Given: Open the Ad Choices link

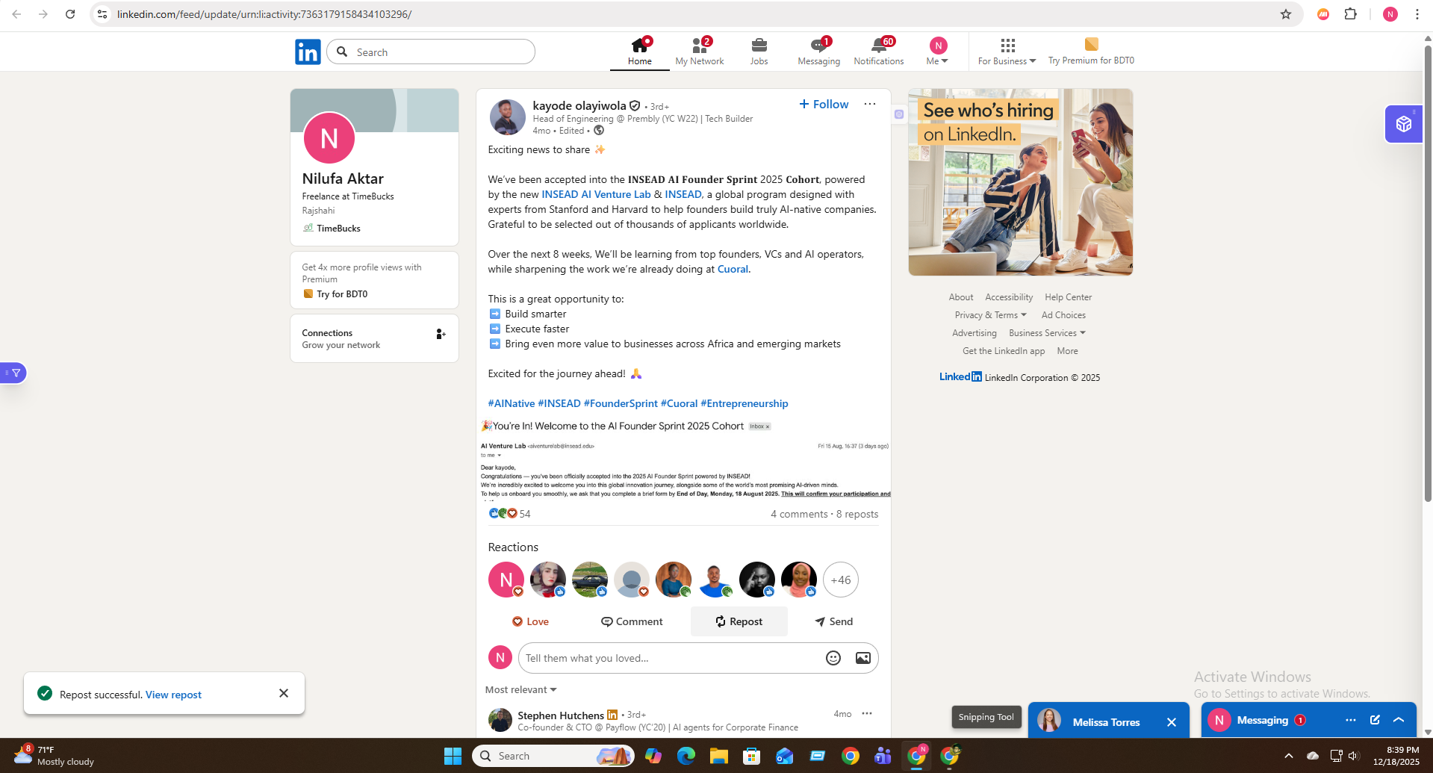Looking at the screenshot, I should [x=1063, y=315].
